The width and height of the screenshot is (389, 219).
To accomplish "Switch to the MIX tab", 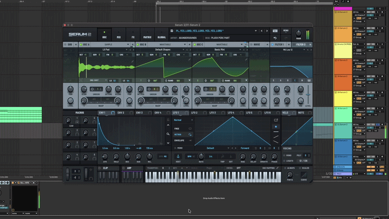I will [119, 35].
